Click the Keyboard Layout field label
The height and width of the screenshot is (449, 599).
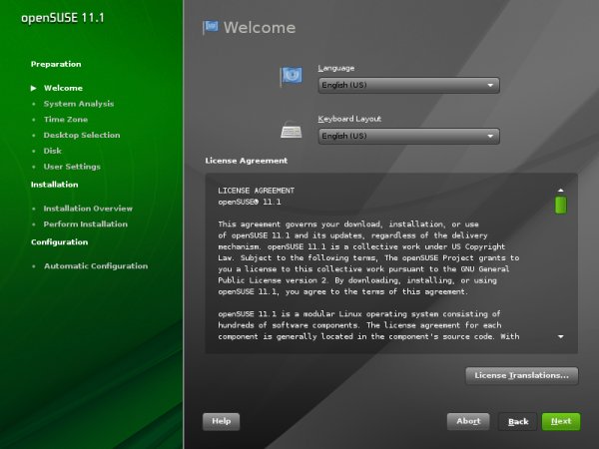pyautogui.click(x=349, y=119)
